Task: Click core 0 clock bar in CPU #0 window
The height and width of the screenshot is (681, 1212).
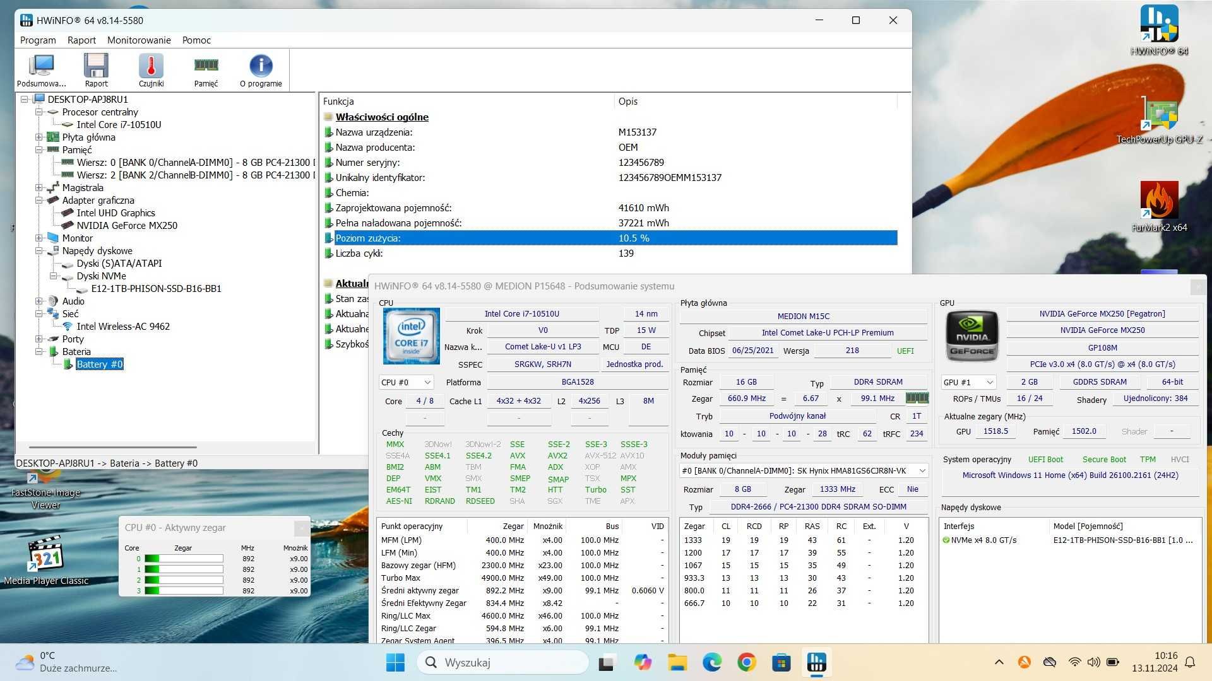Action: pyautogui.click(x=184, y=558)
